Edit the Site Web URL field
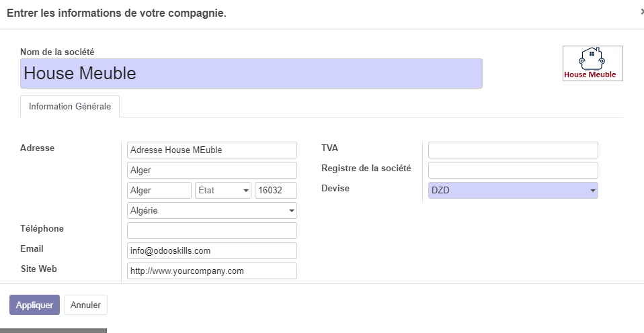This screenshot has height=333, width=644. (x=212, y=271)
